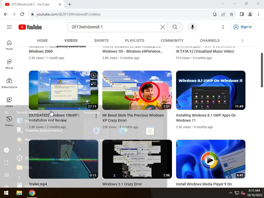Go back in Chrome
Screen dimensions: 264x198
coord(6,14)
